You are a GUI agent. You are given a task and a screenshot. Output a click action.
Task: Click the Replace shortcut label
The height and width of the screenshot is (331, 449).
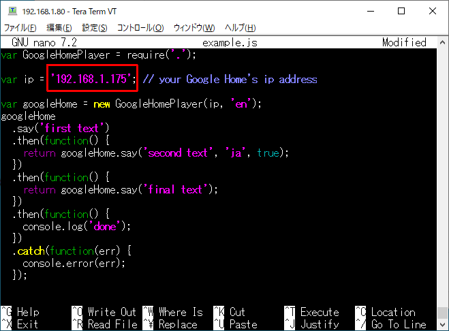(178, 324)
